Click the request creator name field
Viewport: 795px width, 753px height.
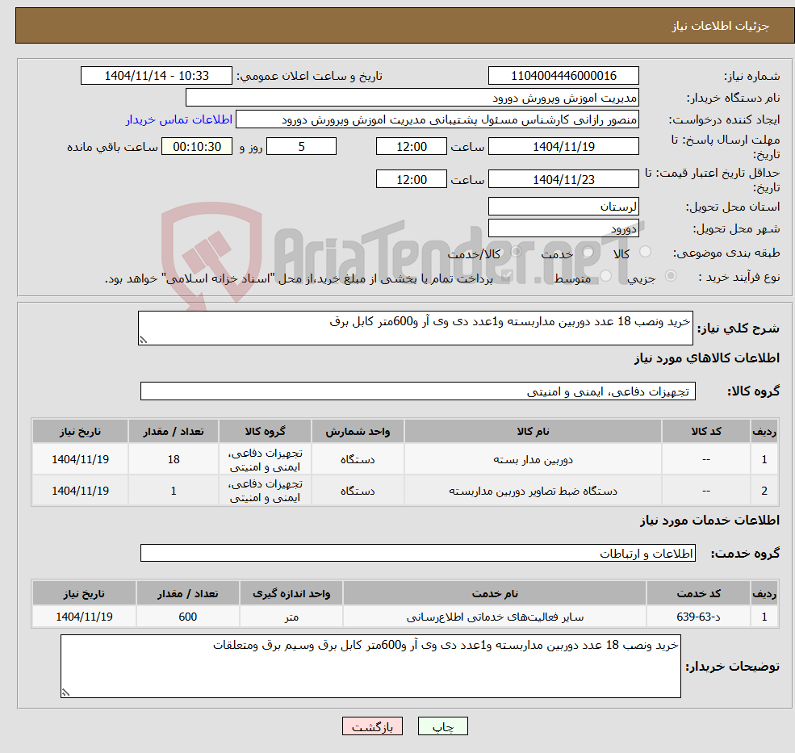pos(437,119)
